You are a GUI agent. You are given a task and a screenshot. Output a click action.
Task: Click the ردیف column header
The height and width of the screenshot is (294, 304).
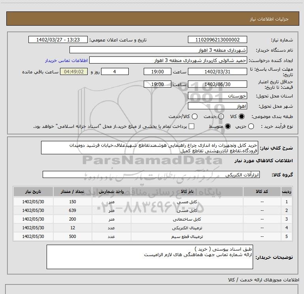click(x=287, y=191)
